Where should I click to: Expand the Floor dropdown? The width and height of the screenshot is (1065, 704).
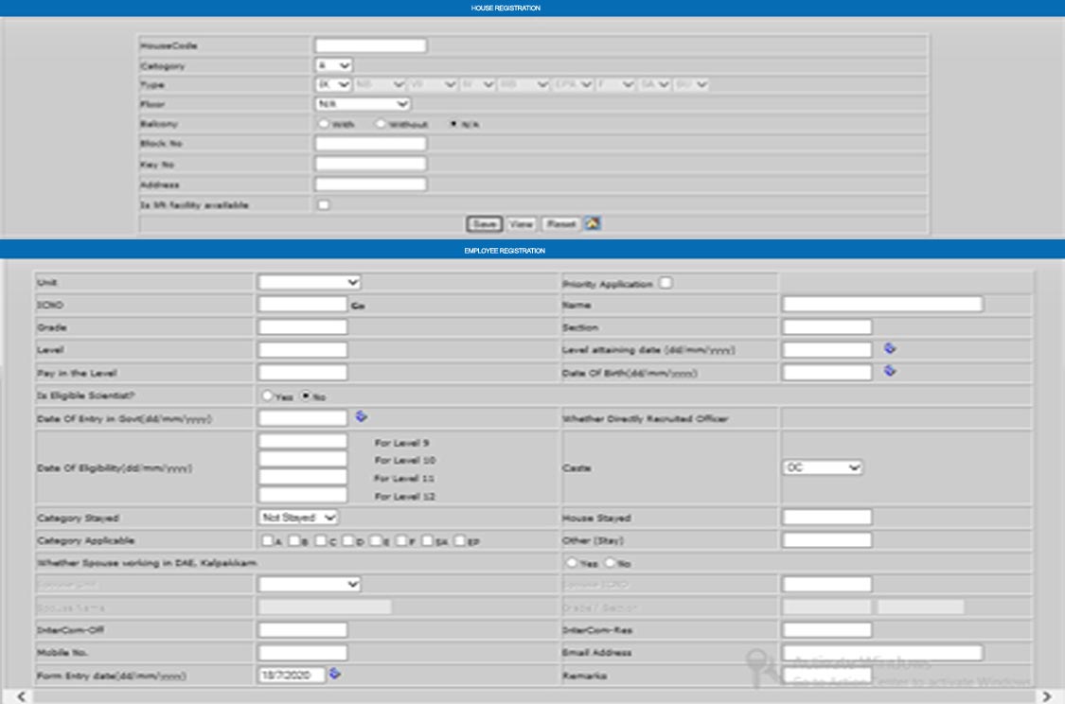(x=362, y=104)
